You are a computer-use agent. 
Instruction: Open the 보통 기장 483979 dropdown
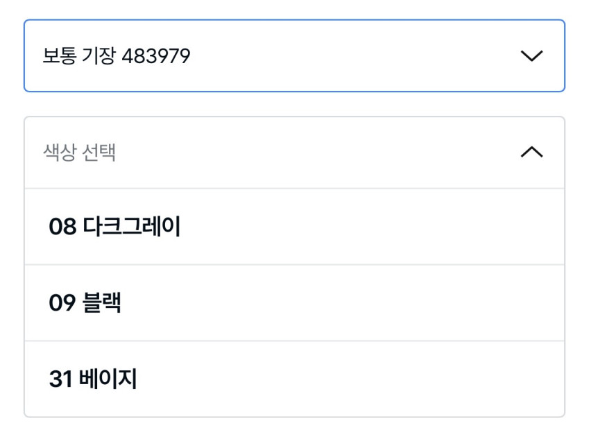coord(294,56)
